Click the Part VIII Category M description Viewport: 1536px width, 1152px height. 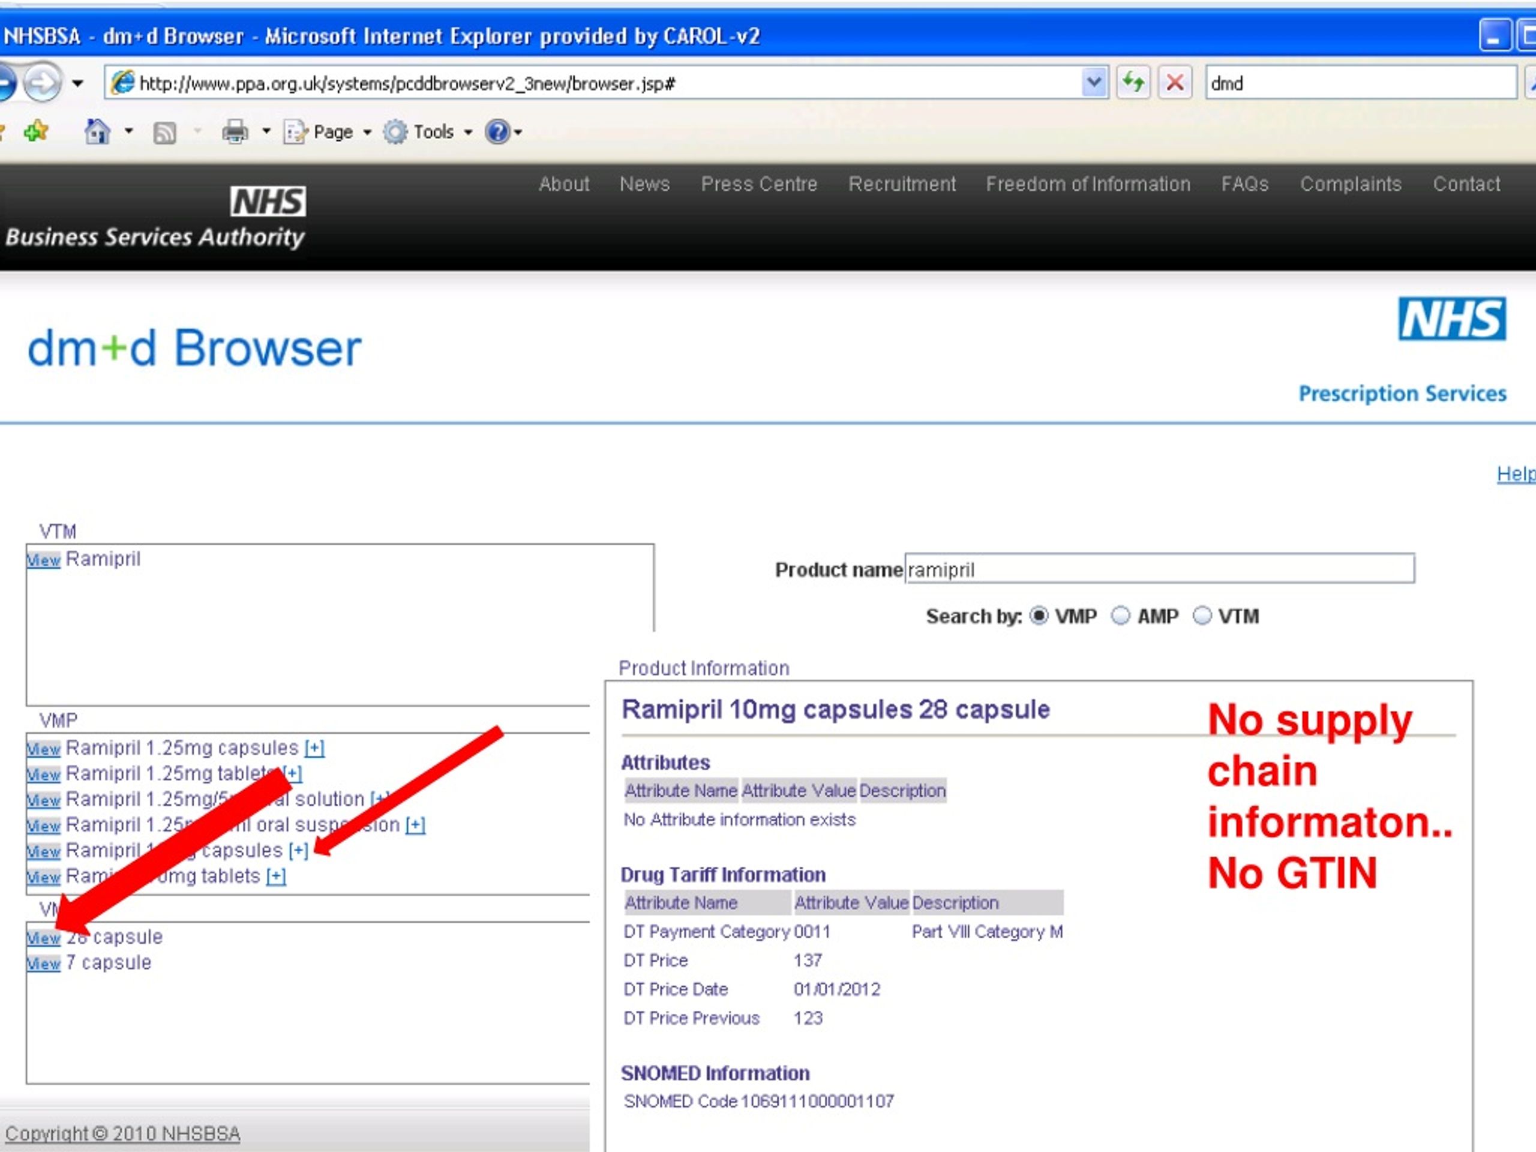[988, 931]
